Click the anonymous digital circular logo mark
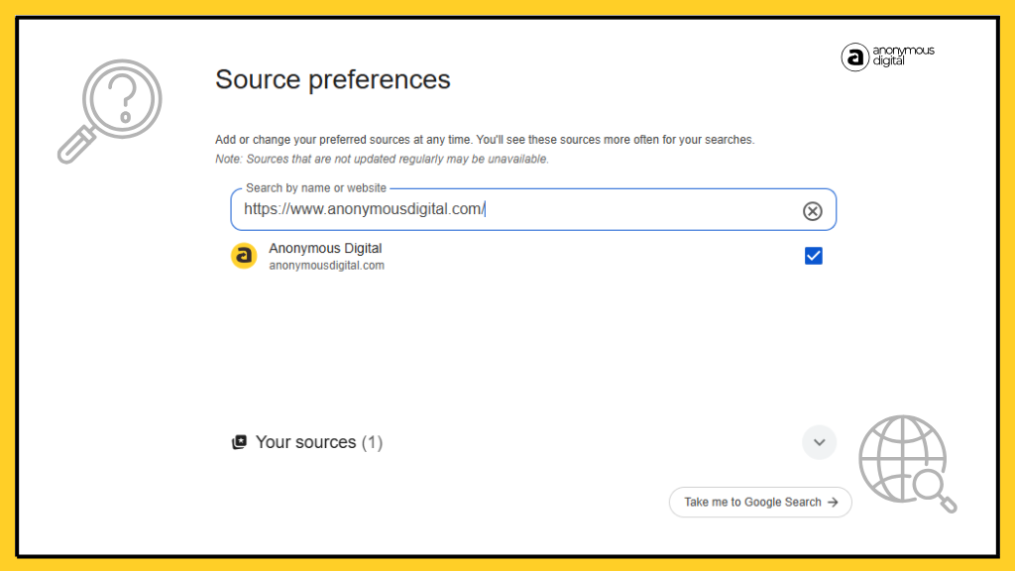The width and height of the screenshot is (1015, 571). (854, 57)
